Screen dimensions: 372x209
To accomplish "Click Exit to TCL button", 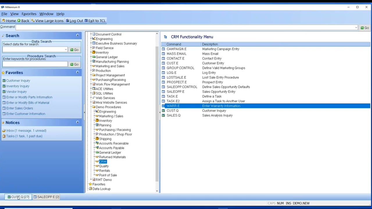I will coord(95,21).
